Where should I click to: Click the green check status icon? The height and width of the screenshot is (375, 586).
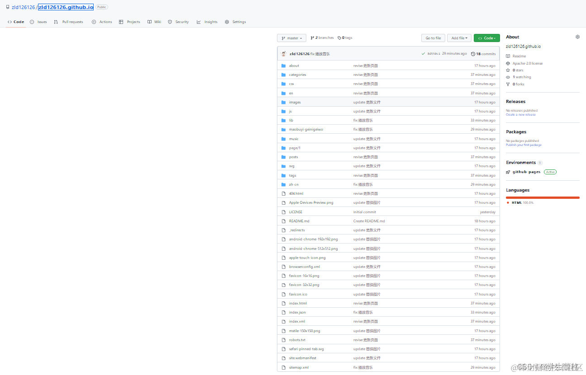tap(423, 54)
